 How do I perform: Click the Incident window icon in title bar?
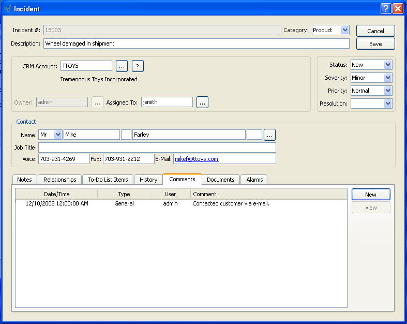coord(7,9)
